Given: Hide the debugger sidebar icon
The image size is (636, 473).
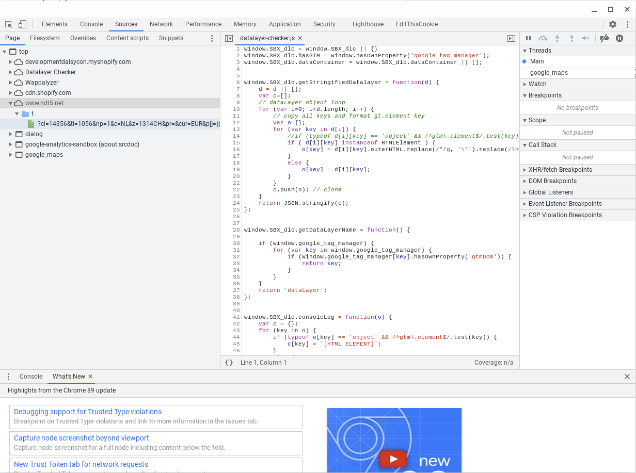Looking at the screenshot, I should [511, 38].
